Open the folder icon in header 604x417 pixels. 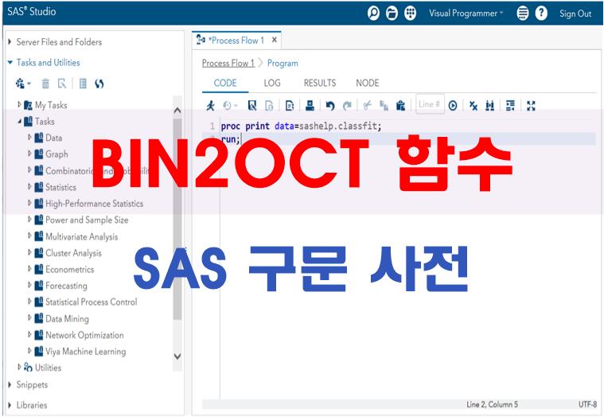coord(392,14)
